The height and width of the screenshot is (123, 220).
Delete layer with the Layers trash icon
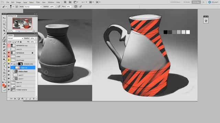click(x=34, y=99)
